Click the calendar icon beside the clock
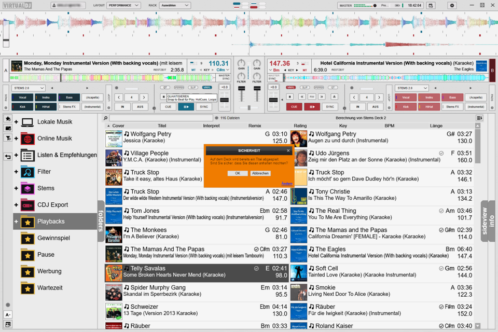The image size is (498, 332). pos(431,5)
